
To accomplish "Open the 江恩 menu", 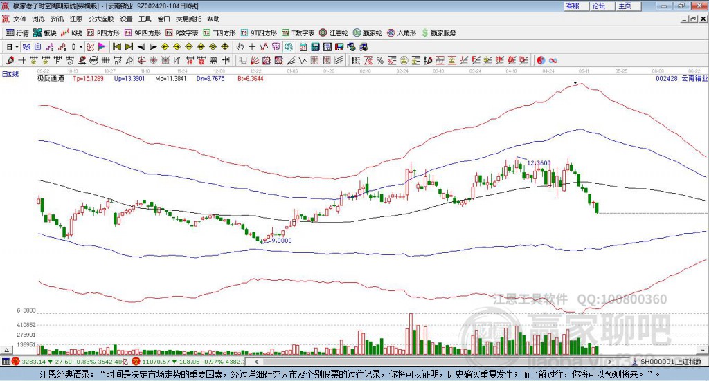I will (76, 19).
